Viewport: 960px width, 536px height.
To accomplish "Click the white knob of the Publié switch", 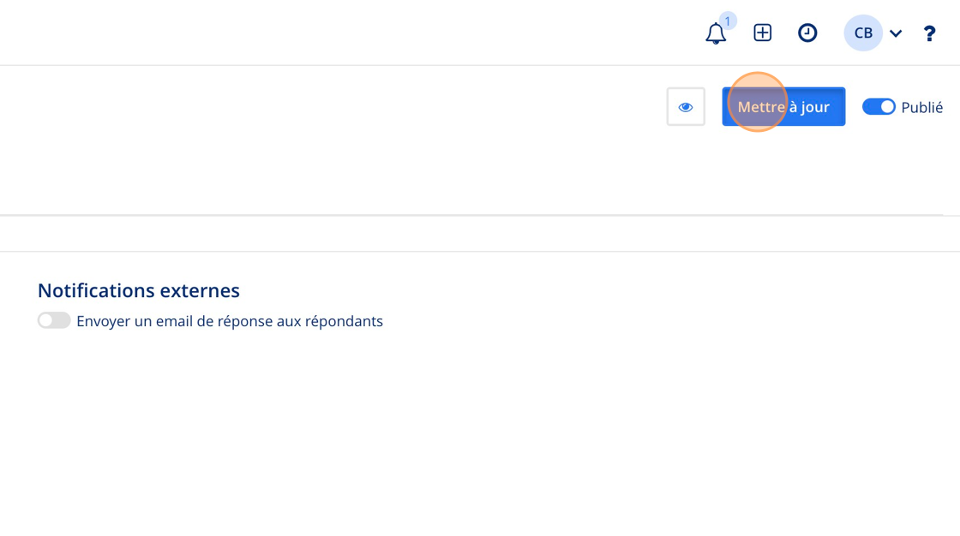I will click(887, 106).
